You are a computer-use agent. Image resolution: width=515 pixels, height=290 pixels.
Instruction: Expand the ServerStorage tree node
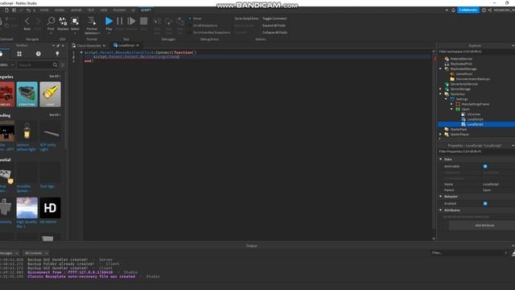pos(441,89)
